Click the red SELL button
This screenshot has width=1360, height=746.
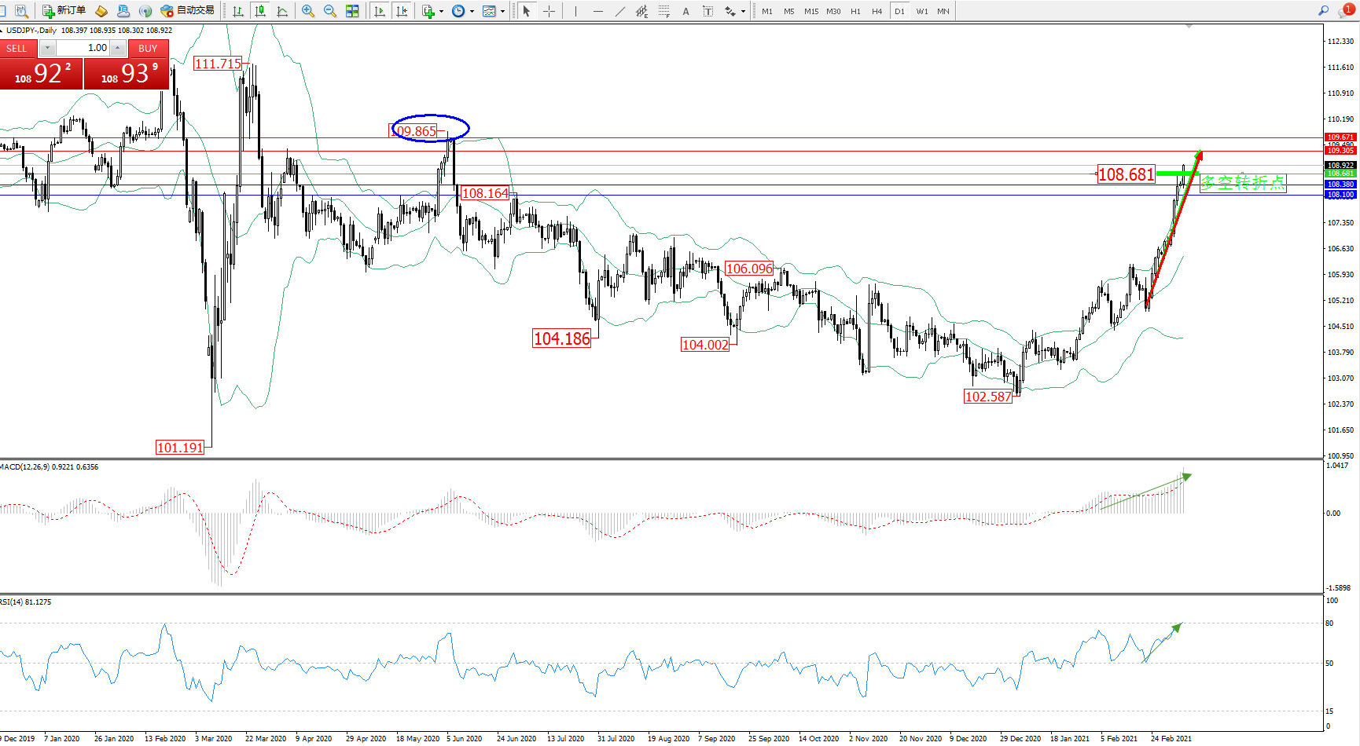coord(17,48)
